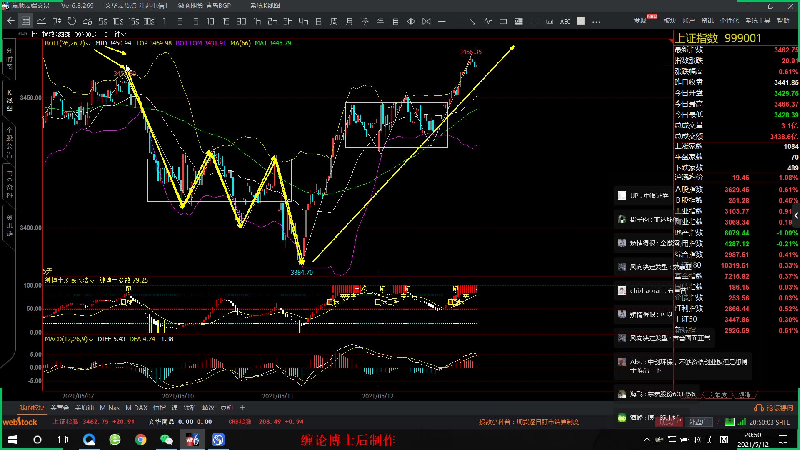Open the drawing color swatch
Viewport: 800px width, 450px height.
coord(580,20)
